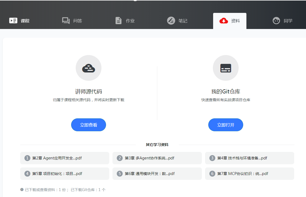Click the 同学 face icon
This screenshot has width=306, height=197.
point(276,21)
